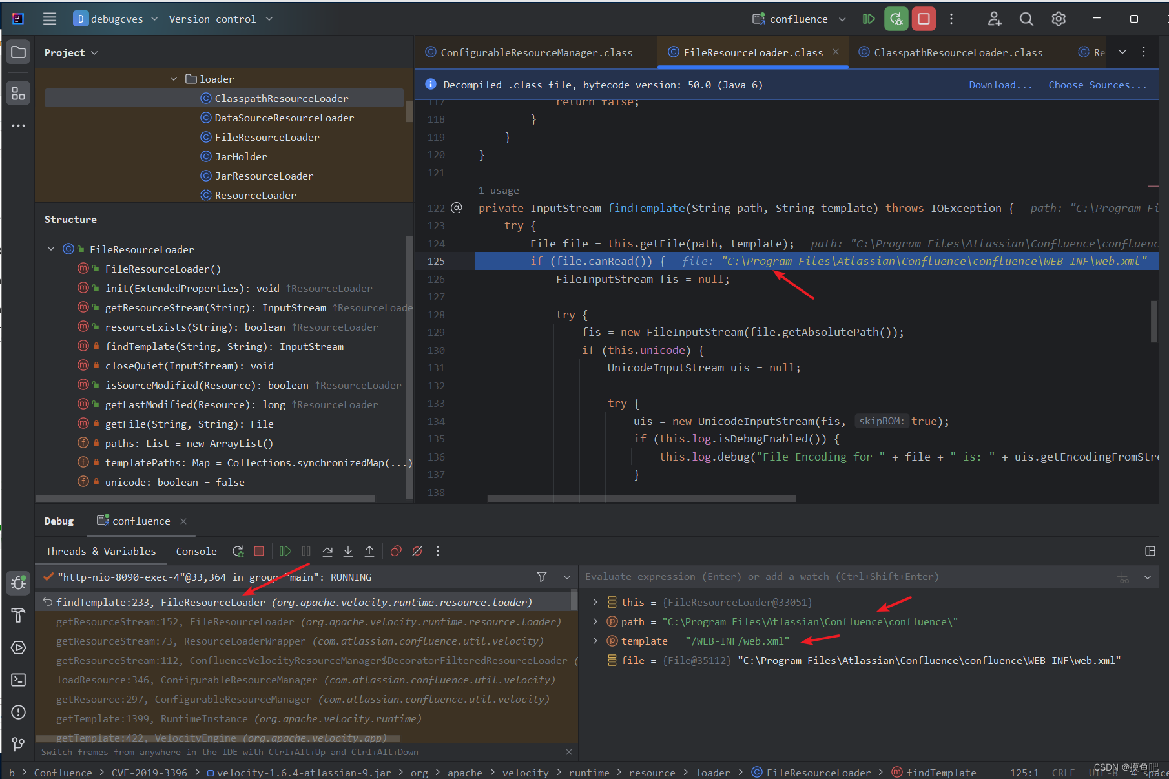Image resolution: width=1169 pixels, height=779 pixels.
Task: Step over the current line
Action: 327,551
